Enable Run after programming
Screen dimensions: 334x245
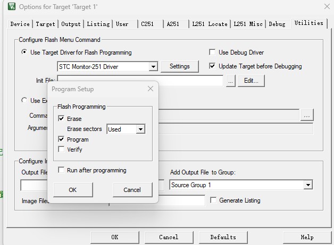click(x=62, y=170)
